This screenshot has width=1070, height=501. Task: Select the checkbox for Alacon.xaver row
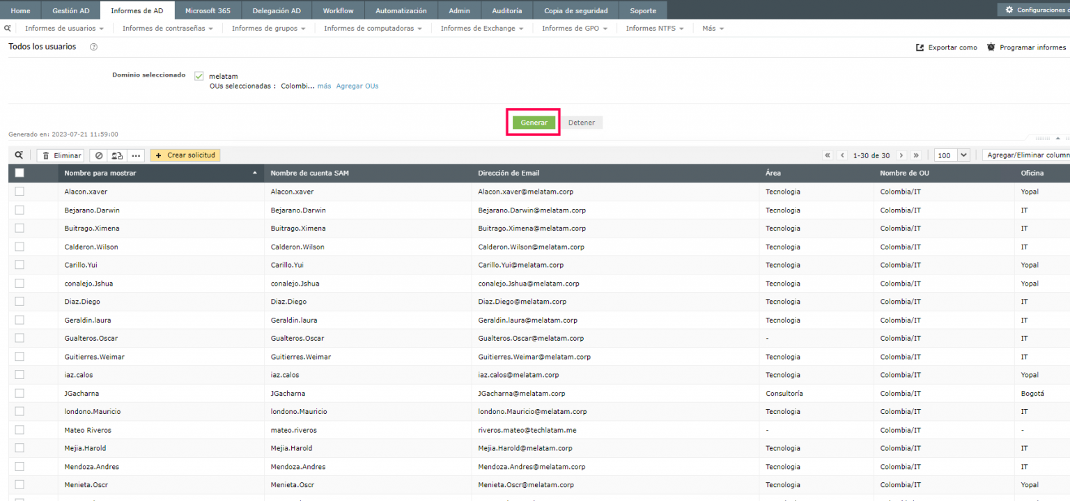coord(20,191)
